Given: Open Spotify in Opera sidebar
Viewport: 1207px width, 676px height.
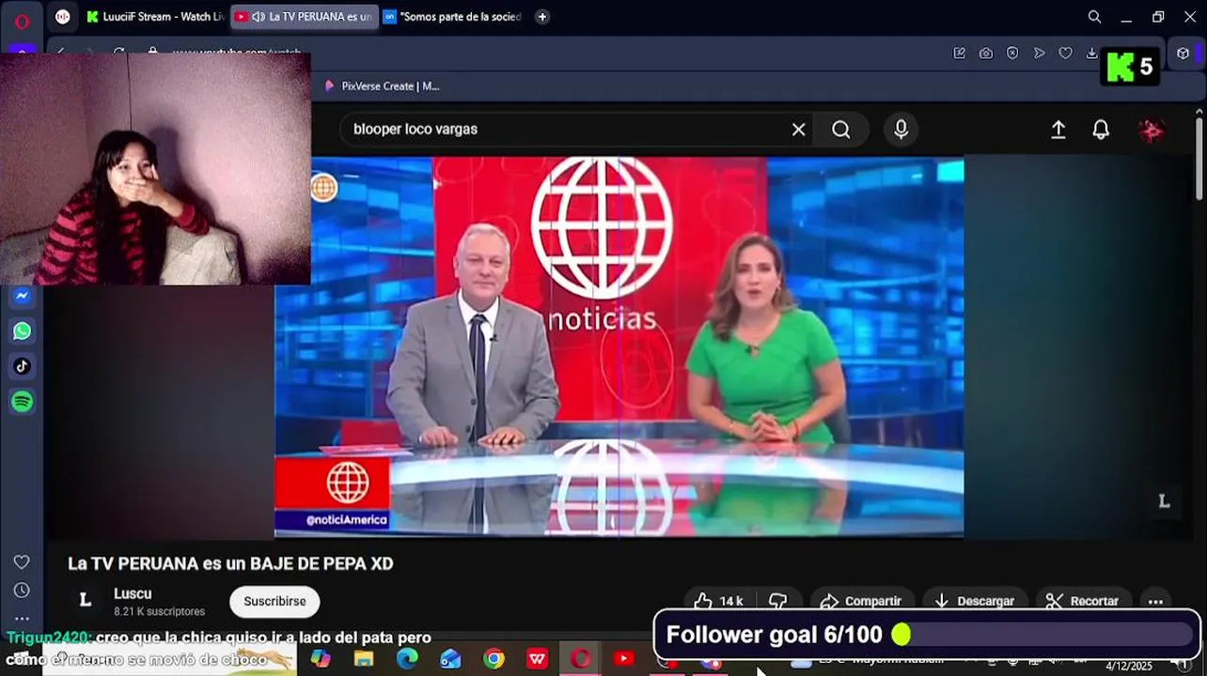Looking at the screenshot, I should coord(23,402).
